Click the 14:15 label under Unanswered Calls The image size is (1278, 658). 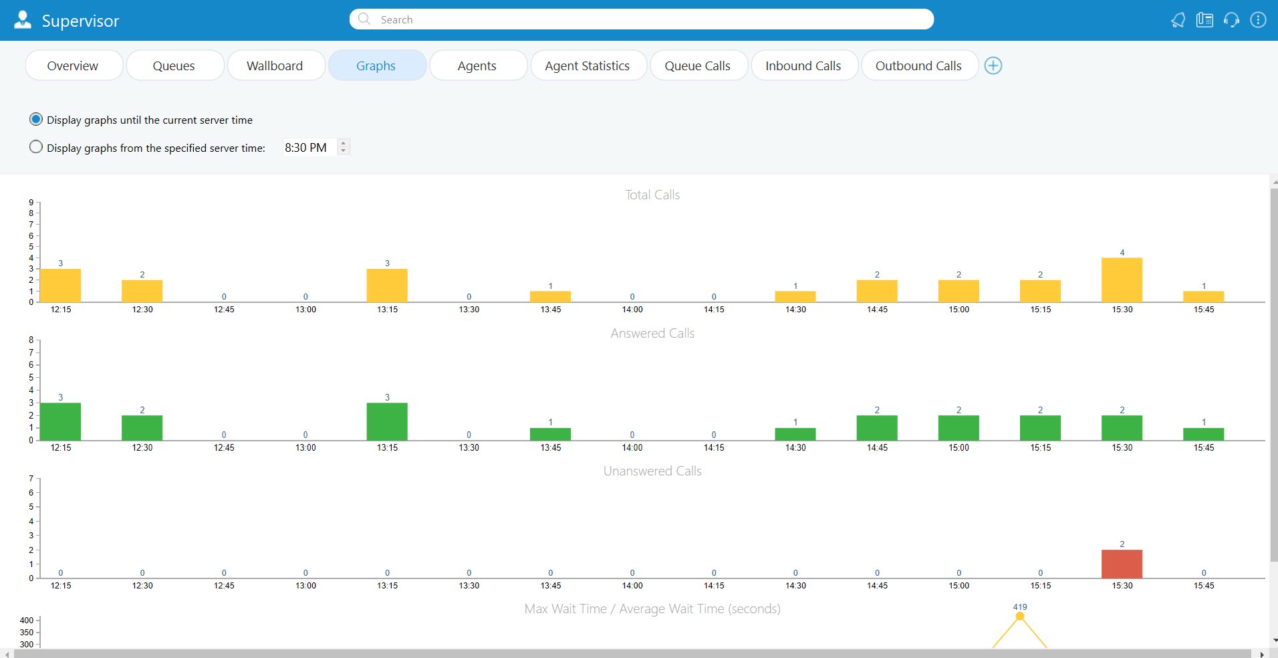click(714, 586)
